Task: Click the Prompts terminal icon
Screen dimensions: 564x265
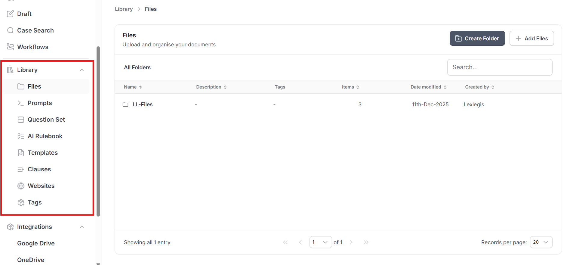Action: [x=21, y=103]
